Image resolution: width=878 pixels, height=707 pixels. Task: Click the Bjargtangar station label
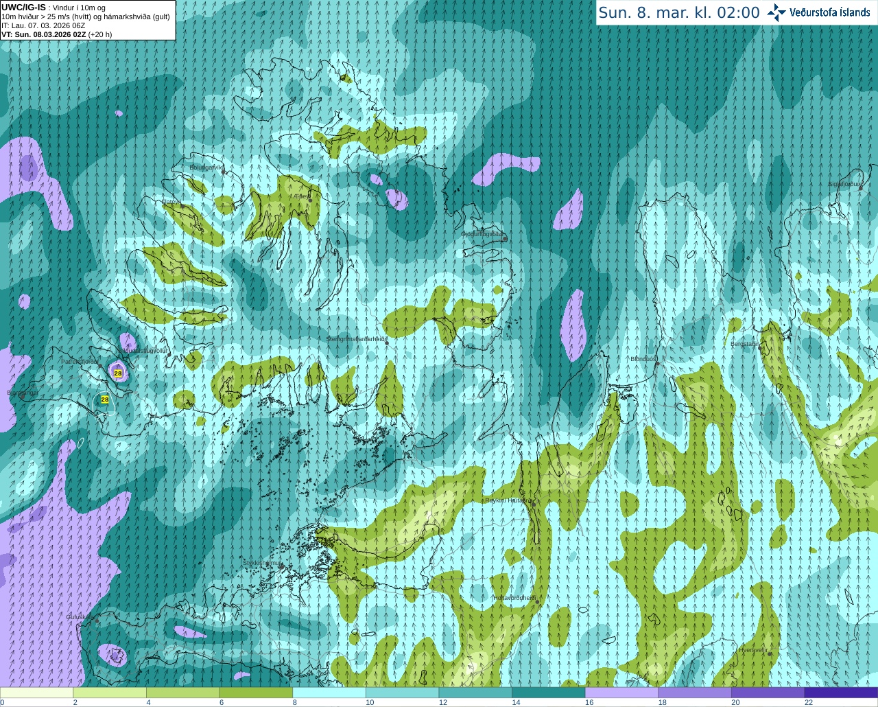pos(23,393)
